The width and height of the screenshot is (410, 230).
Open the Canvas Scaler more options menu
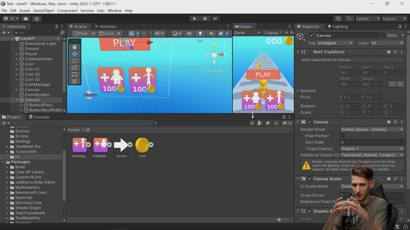402,179
